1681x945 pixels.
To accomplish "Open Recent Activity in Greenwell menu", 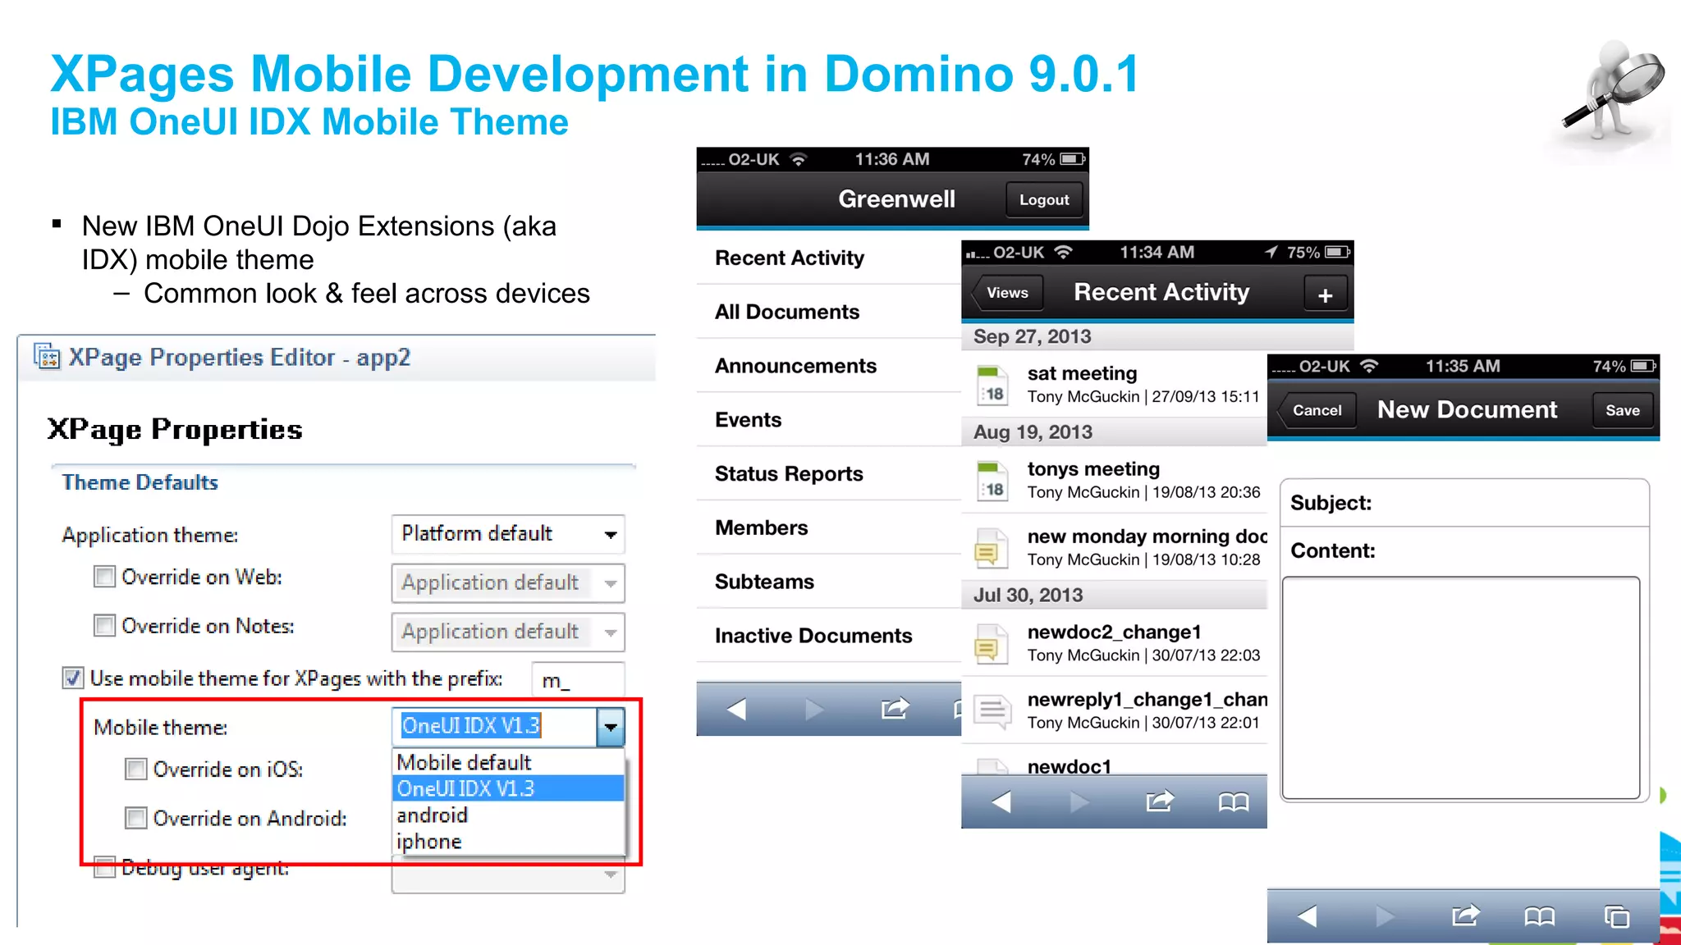I will pos(829,258).
